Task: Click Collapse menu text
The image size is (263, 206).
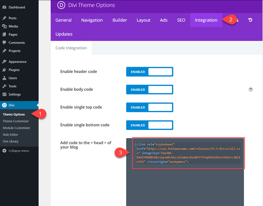Action: pyautogui.click(x=19, y=151)
